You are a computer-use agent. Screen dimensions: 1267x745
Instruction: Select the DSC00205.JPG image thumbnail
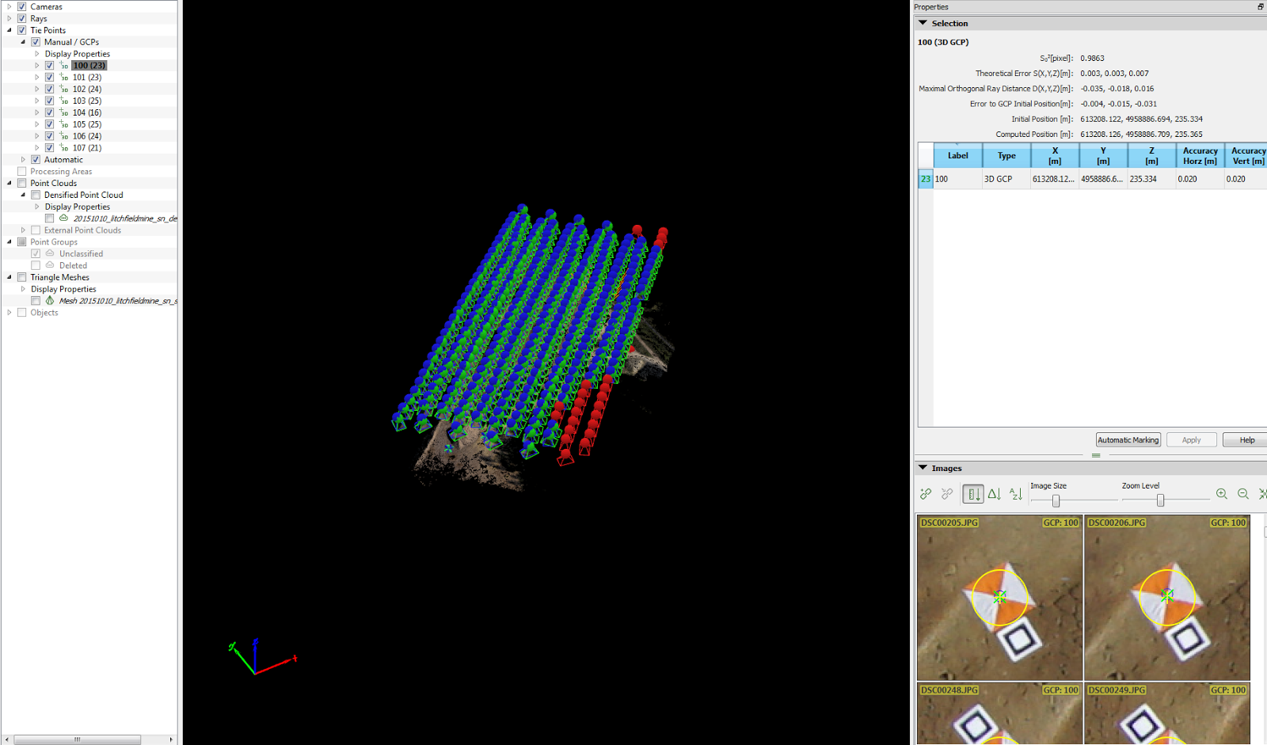pyautogui.click(x=999, y=598)
